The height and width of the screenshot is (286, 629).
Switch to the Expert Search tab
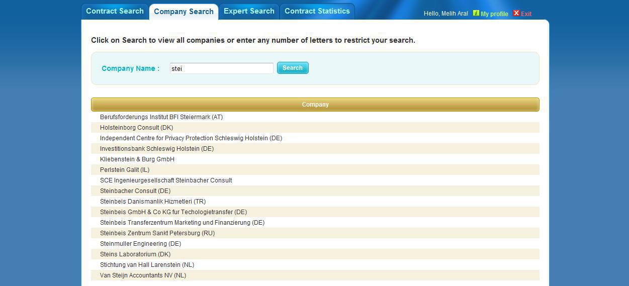coord(249,11)
